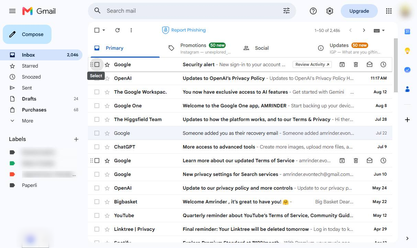
Task: Open the Support help icon
Action: [x=313, y=11]
